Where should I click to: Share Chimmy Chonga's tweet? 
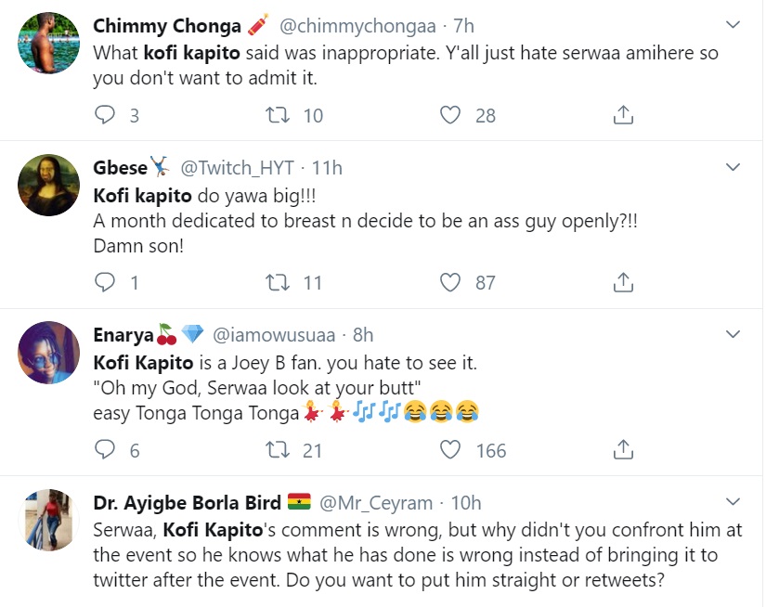coord(624,115)
